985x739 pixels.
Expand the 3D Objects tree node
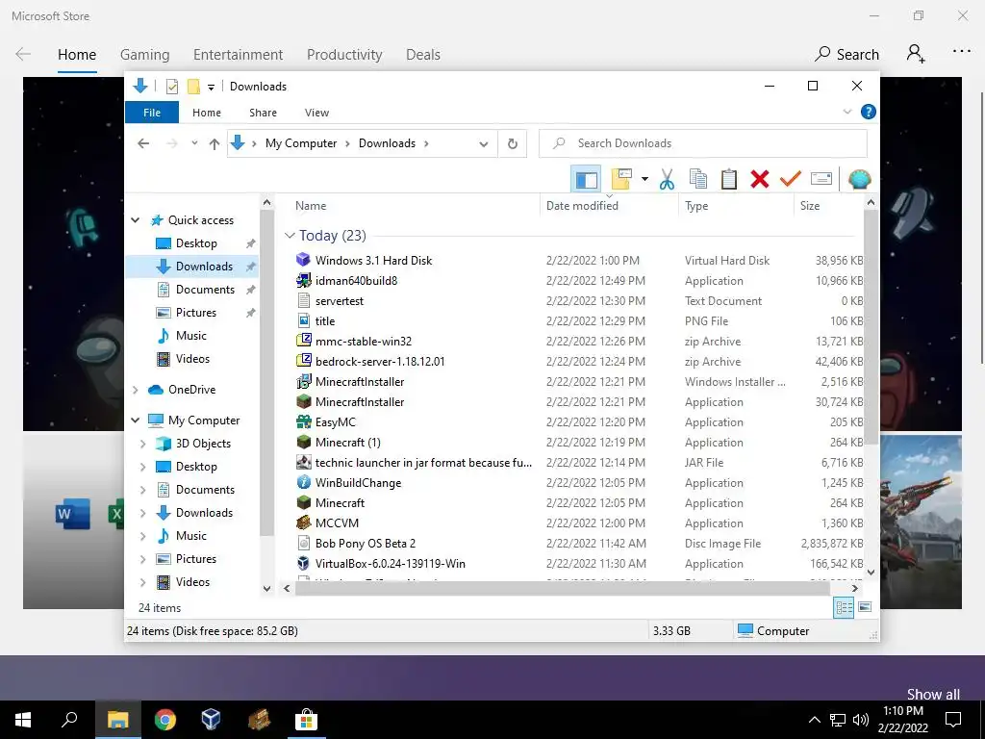click(142, 444)
